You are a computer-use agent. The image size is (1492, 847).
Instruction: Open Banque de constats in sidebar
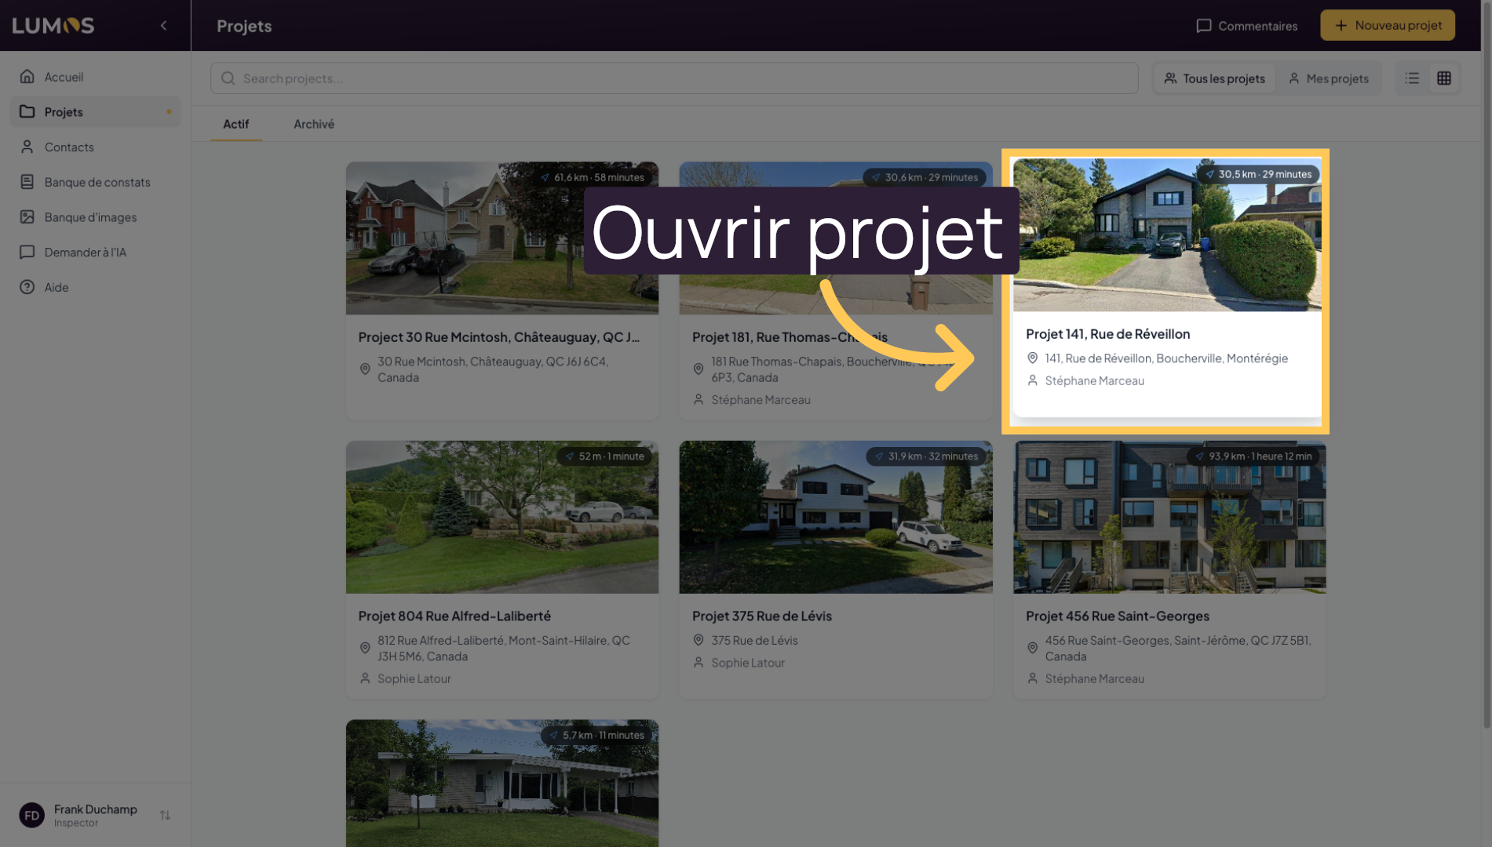pos(95,182)
